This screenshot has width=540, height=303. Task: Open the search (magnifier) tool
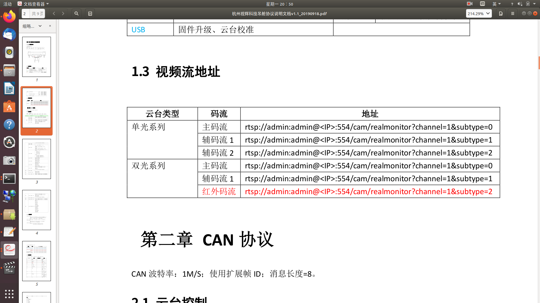click(76, 13)
